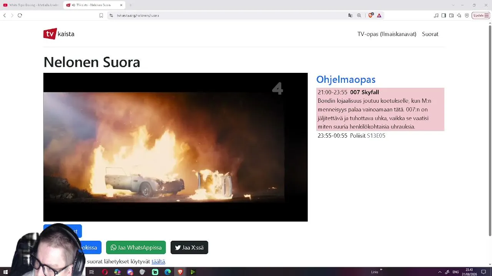Viewport: 492px width, 276px height.
Task: Select the 007 Skyfall programme entry
Action: click(380, 109)
